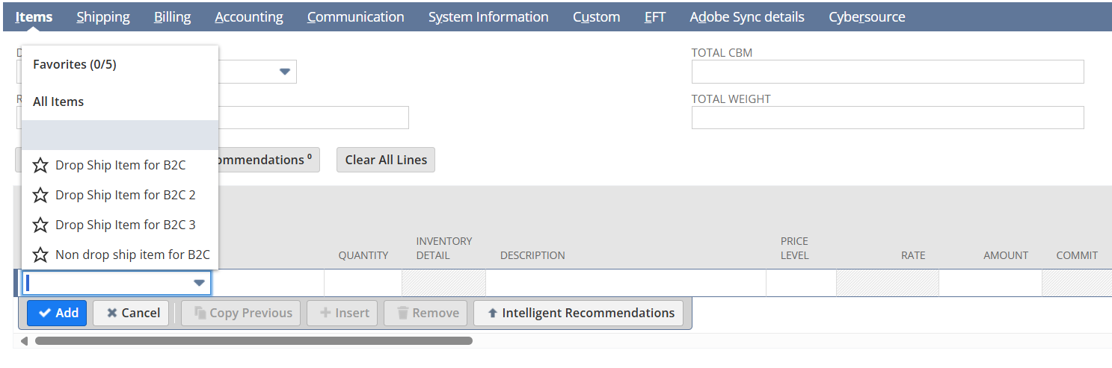The width and height of the screenshot is (1112, 368).
Task: Open the Cybersource tab
Action: coord(867,17)
